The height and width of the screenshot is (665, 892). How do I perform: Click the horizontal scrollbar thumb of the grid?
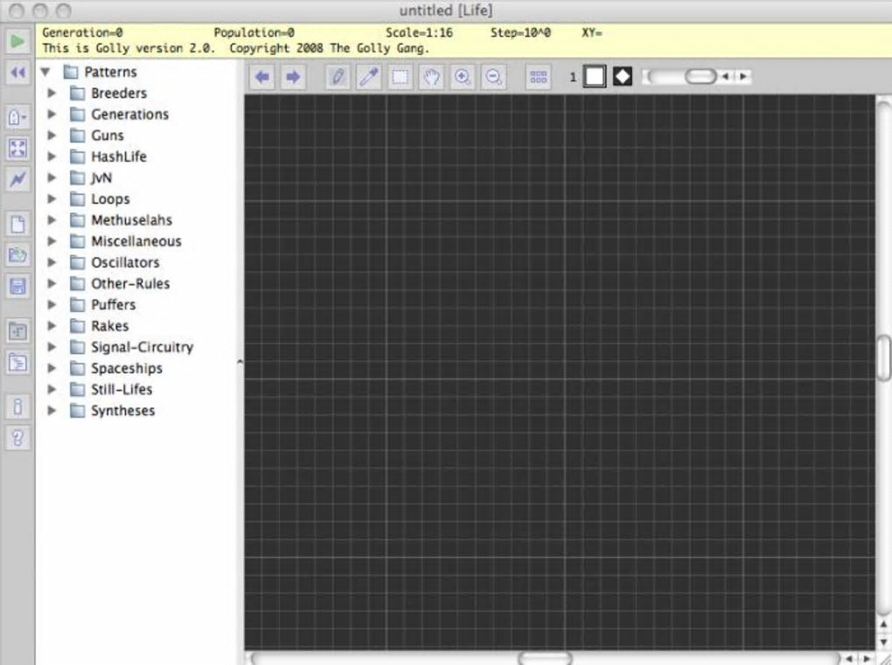click(545, 658)
